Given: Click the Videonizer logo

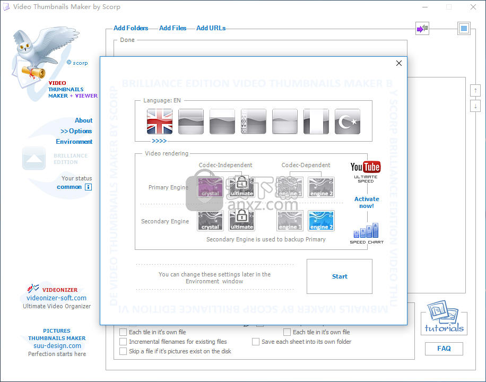Looking at the screenshot, I should (33, 289).
